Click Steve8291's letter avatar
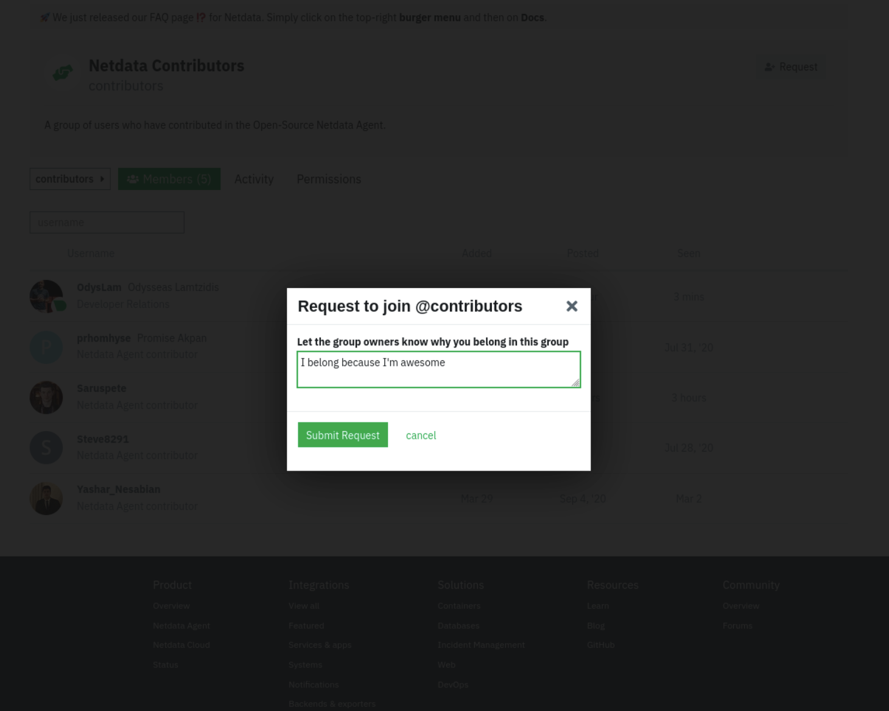Image resolution: width=889 pixels, height=711 pixels. (46, 447)
